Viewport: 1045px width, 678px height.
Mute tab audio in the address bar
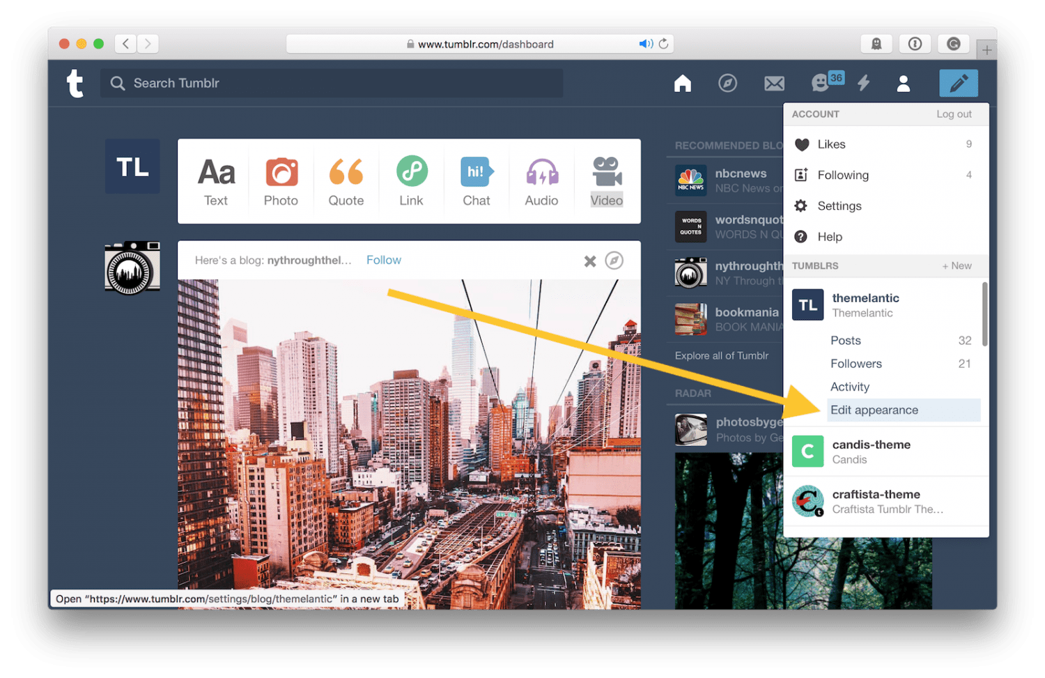[x=645, y=44]
